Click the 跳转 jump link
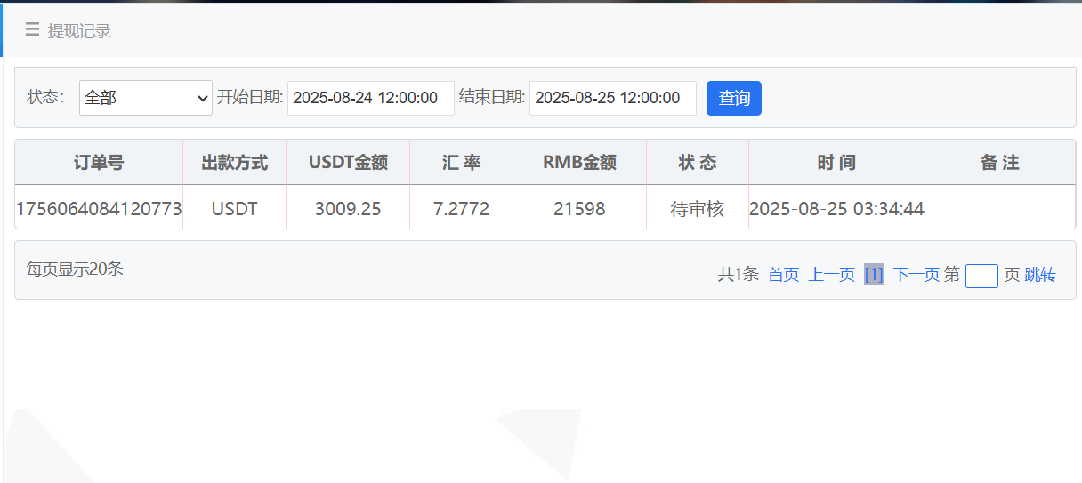 tap(1040, 275)
